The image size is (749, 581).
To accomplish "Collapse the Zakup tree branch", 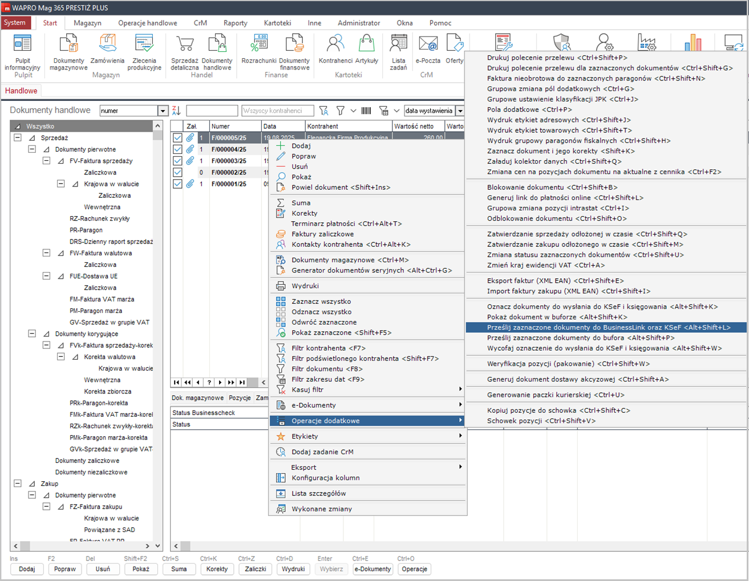I will (x=18, y=484).
